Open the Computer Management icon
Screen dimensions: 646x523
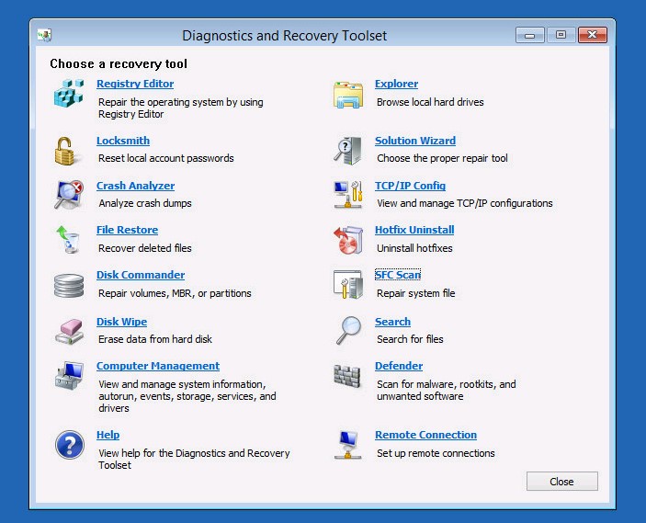69,377
